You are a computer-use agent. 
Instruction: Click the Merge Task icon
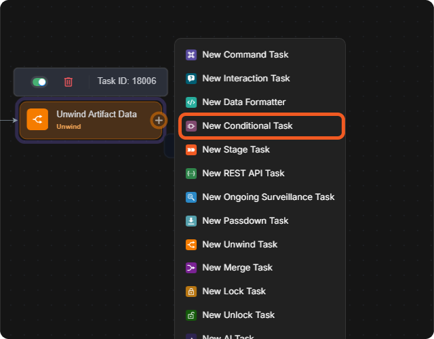pos(191,268)
